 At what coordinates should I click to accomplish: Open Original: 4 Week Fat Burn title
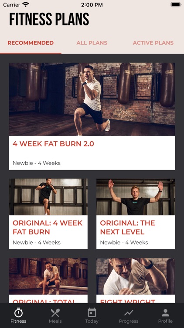tap(48, 227)
